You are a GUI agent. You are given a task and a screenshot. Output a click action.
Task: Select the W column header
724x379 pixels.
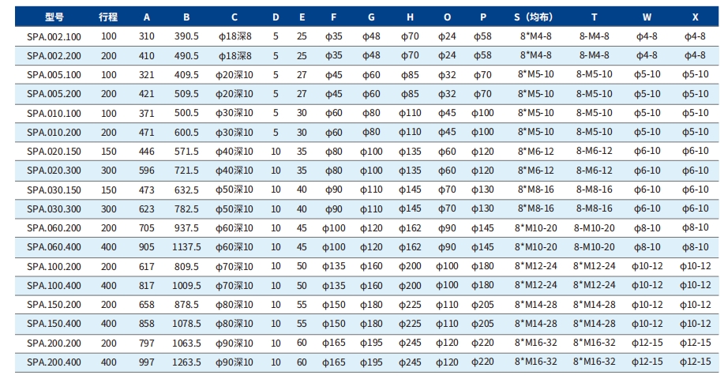[647, 17]
